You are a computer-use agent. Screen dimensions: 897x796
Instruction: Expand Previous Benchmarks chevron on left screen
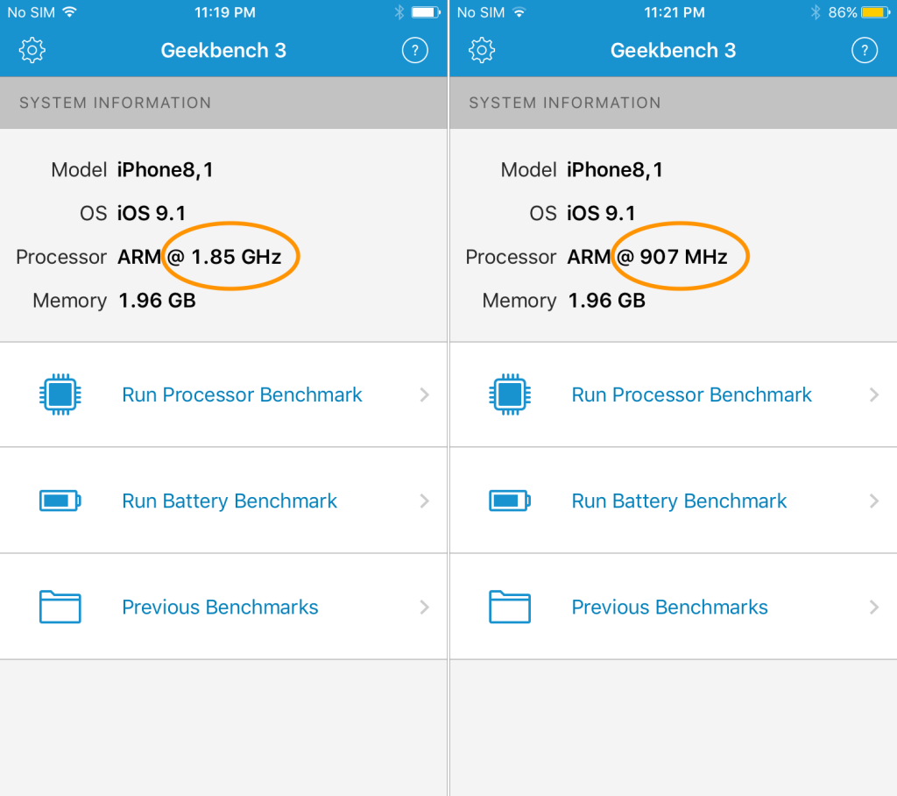pyautogui.click(x=425, y=607)
